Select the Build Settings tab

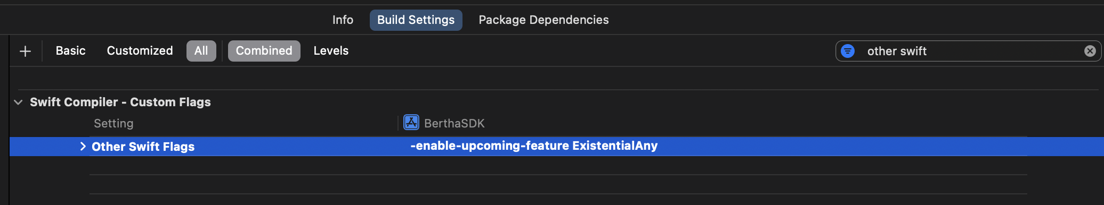pyautogui.click(x=416, y=20)
